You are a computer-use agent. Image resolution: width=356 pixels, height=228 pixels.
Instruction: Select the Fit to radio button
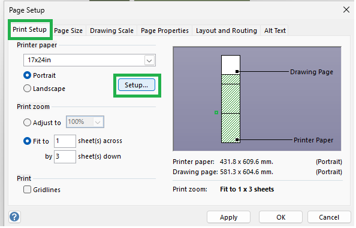pyautogui.click(x=27, y=142)
